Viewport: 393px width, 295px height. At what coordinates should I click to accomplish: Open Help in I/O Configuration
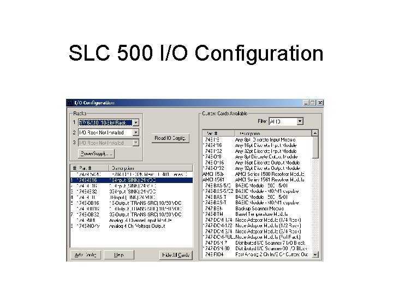[x=119, y=255]
